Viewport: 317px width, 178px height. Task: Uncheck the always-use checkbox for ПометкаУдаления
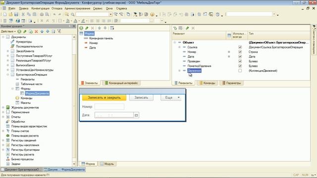pos(240,66)
